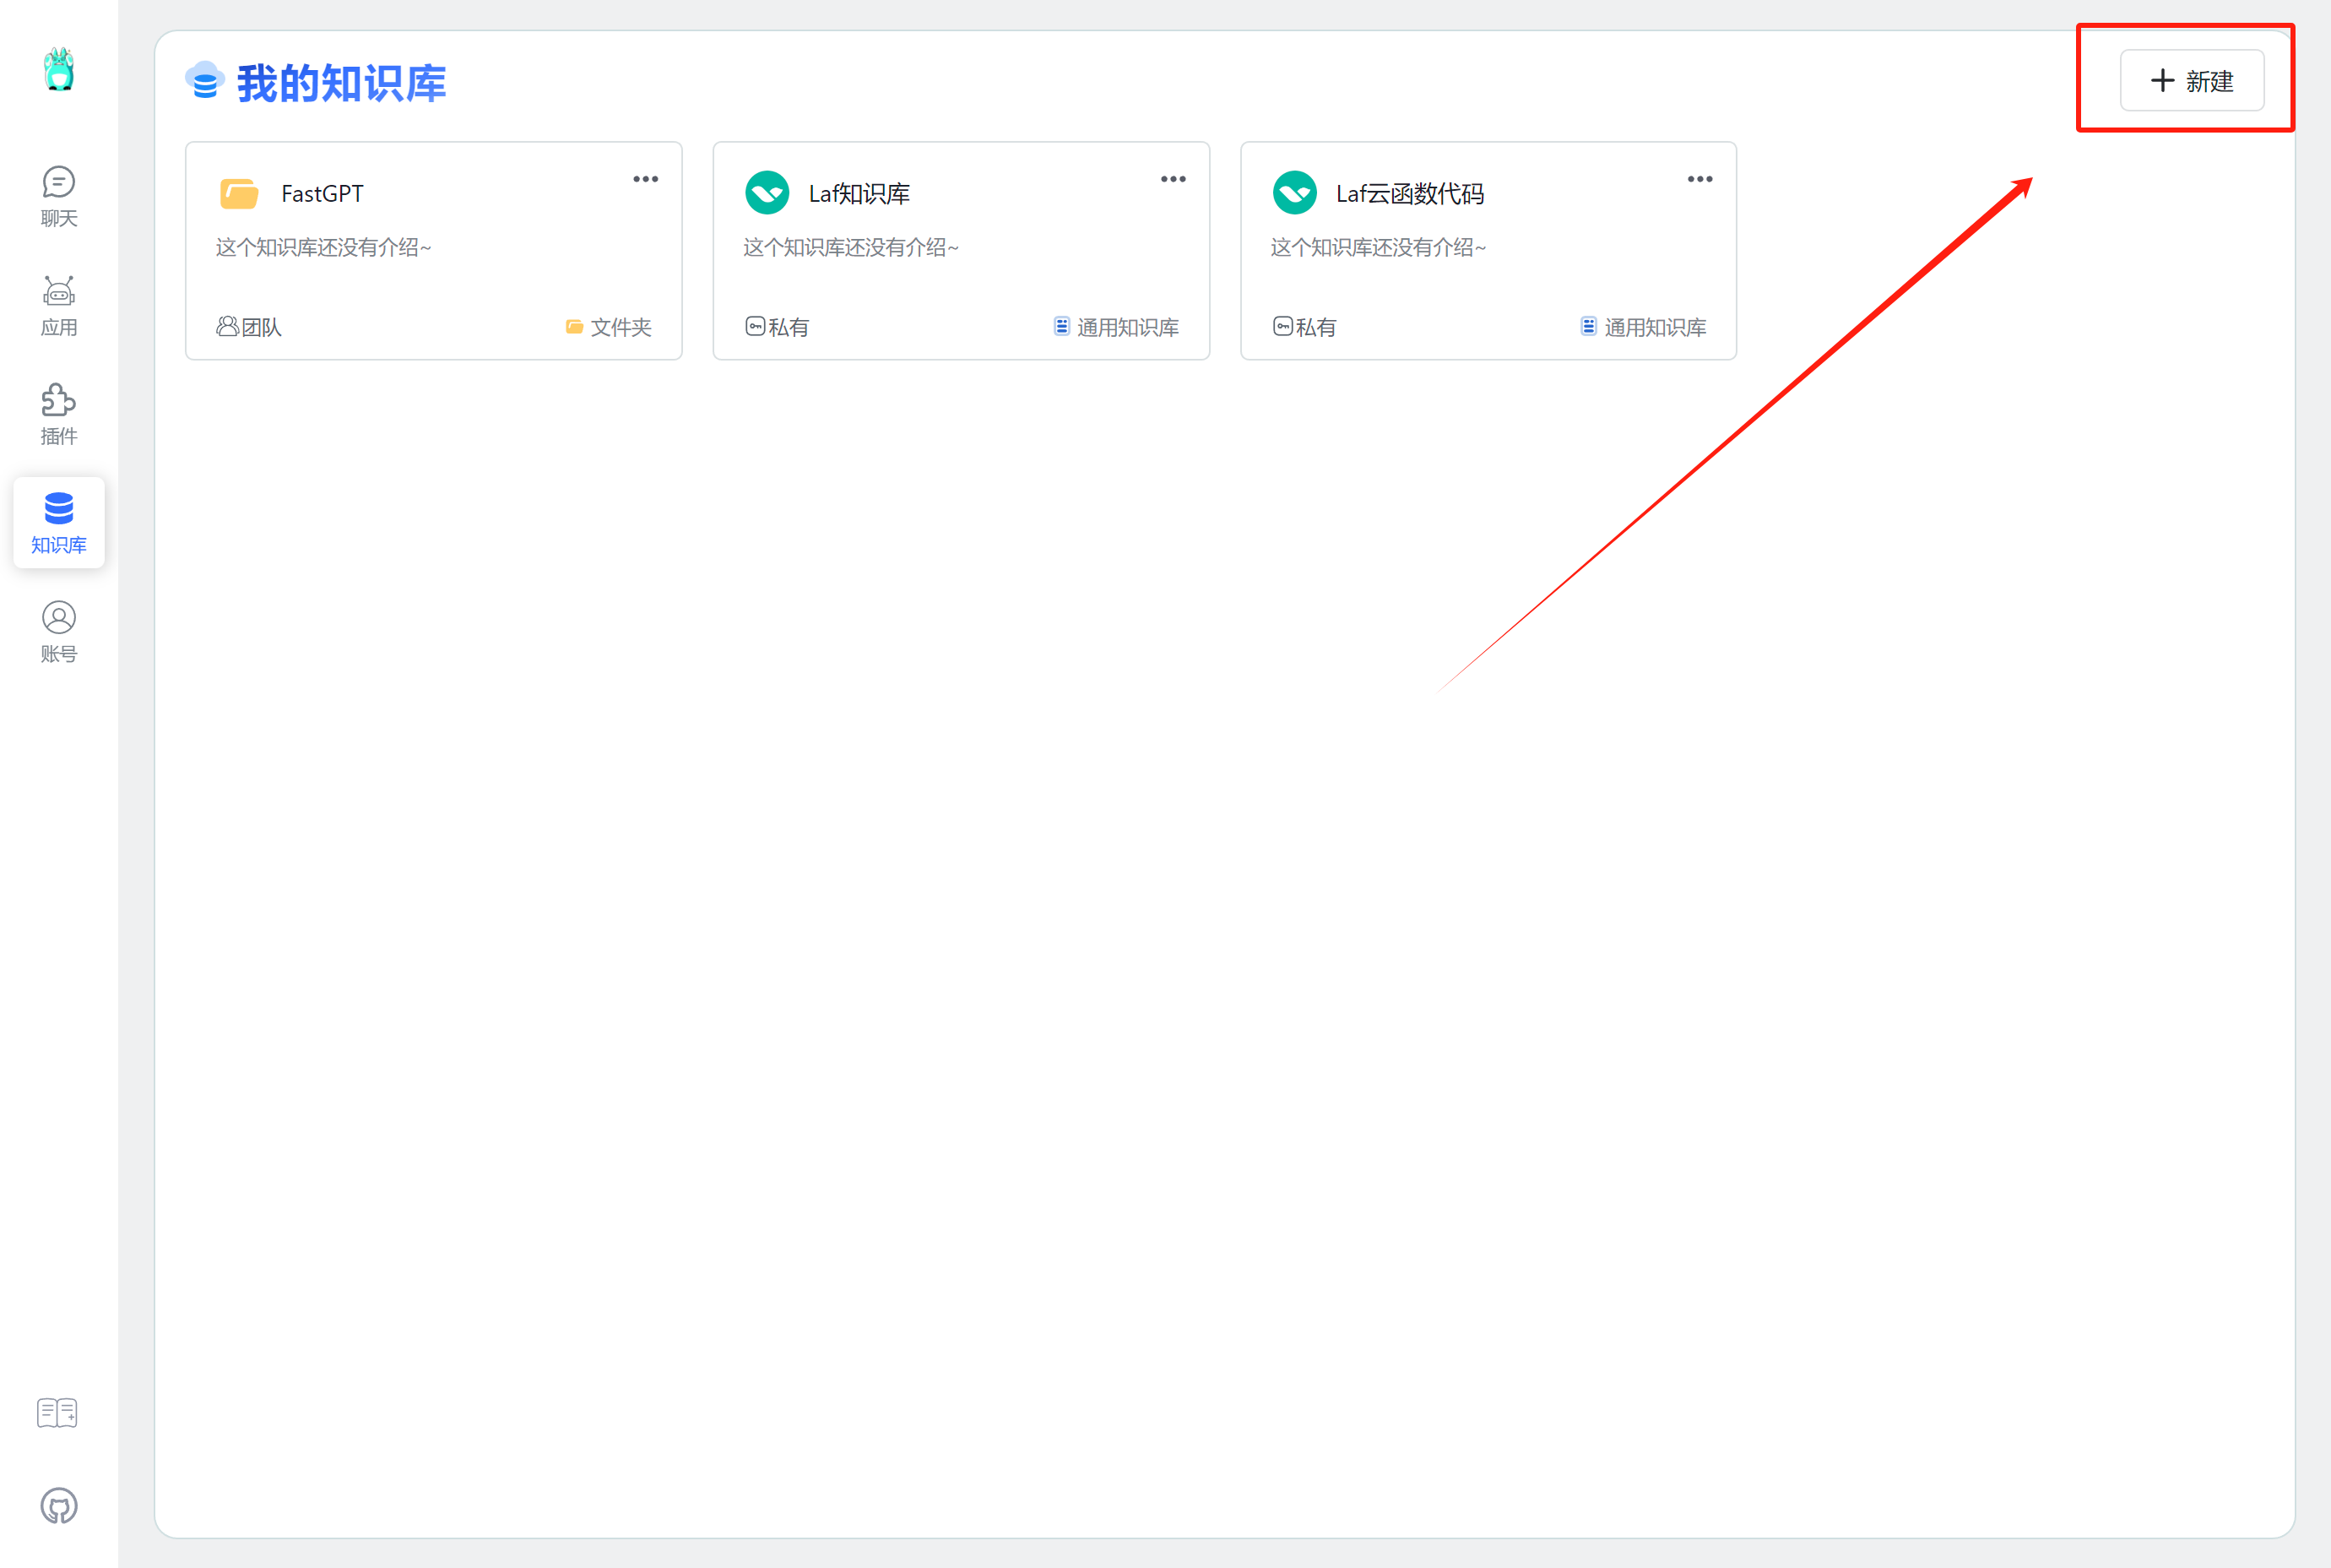The height and width of the screenshot is (1568, 2331).
Task: Open the chat (聊天) sidebar section
Action: tap(59, 196)
